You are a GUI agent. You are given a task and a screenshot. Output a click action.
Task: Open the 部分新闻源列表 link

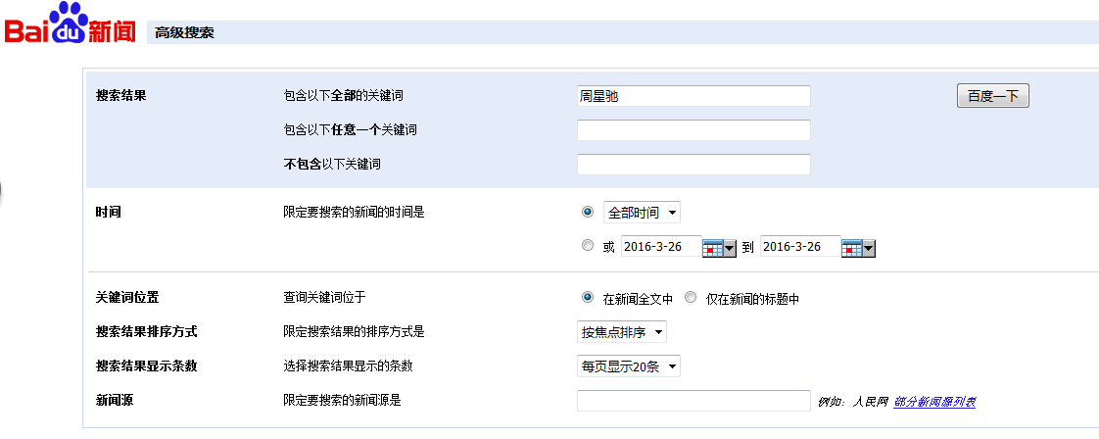point(934,402)
